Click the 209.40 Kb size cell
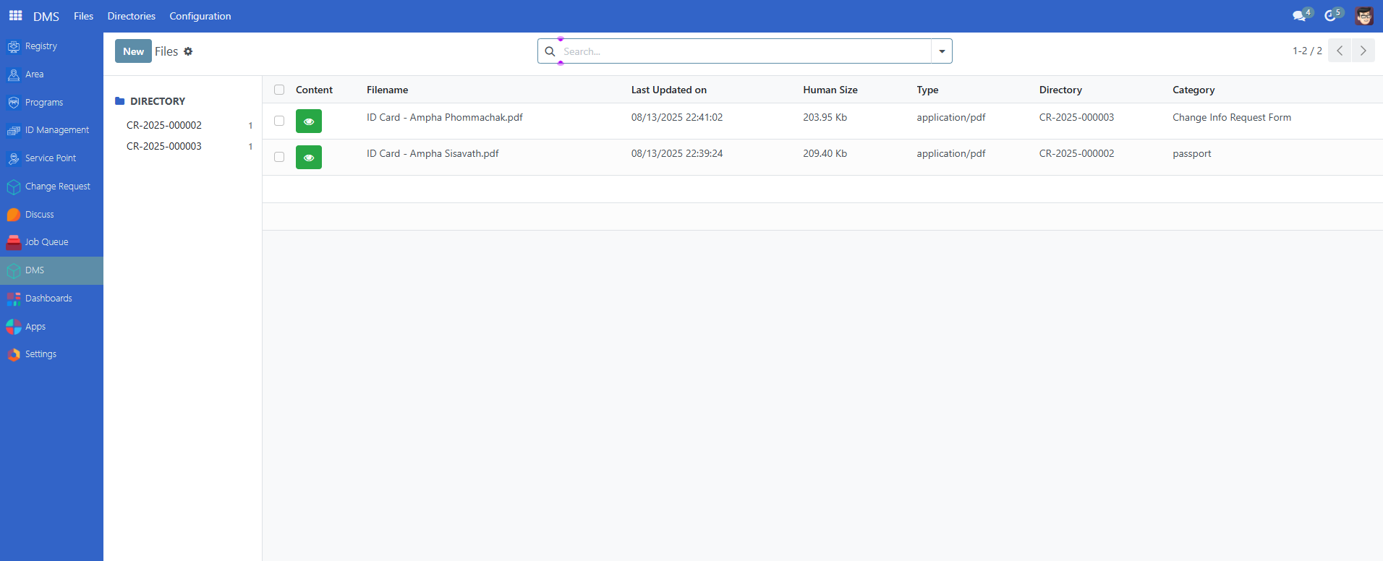1383x561 pixels. tap(825, 153)
